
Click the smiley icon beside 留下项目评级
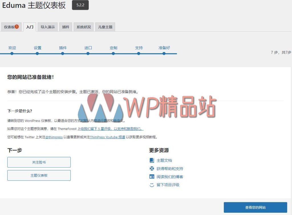(x=152, y=185)
